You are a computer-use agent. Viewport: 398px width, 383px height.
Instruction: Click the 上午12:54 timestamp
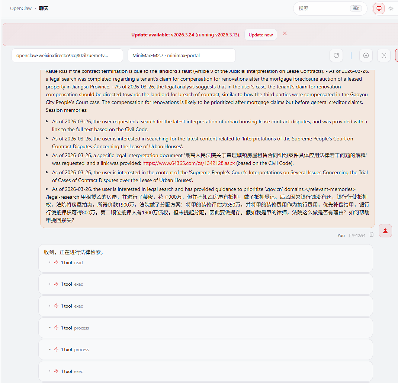356,236
